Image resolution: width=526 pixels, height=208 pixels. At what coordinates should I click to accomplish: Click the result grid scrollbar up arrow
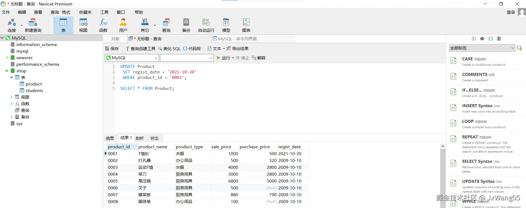443,146
